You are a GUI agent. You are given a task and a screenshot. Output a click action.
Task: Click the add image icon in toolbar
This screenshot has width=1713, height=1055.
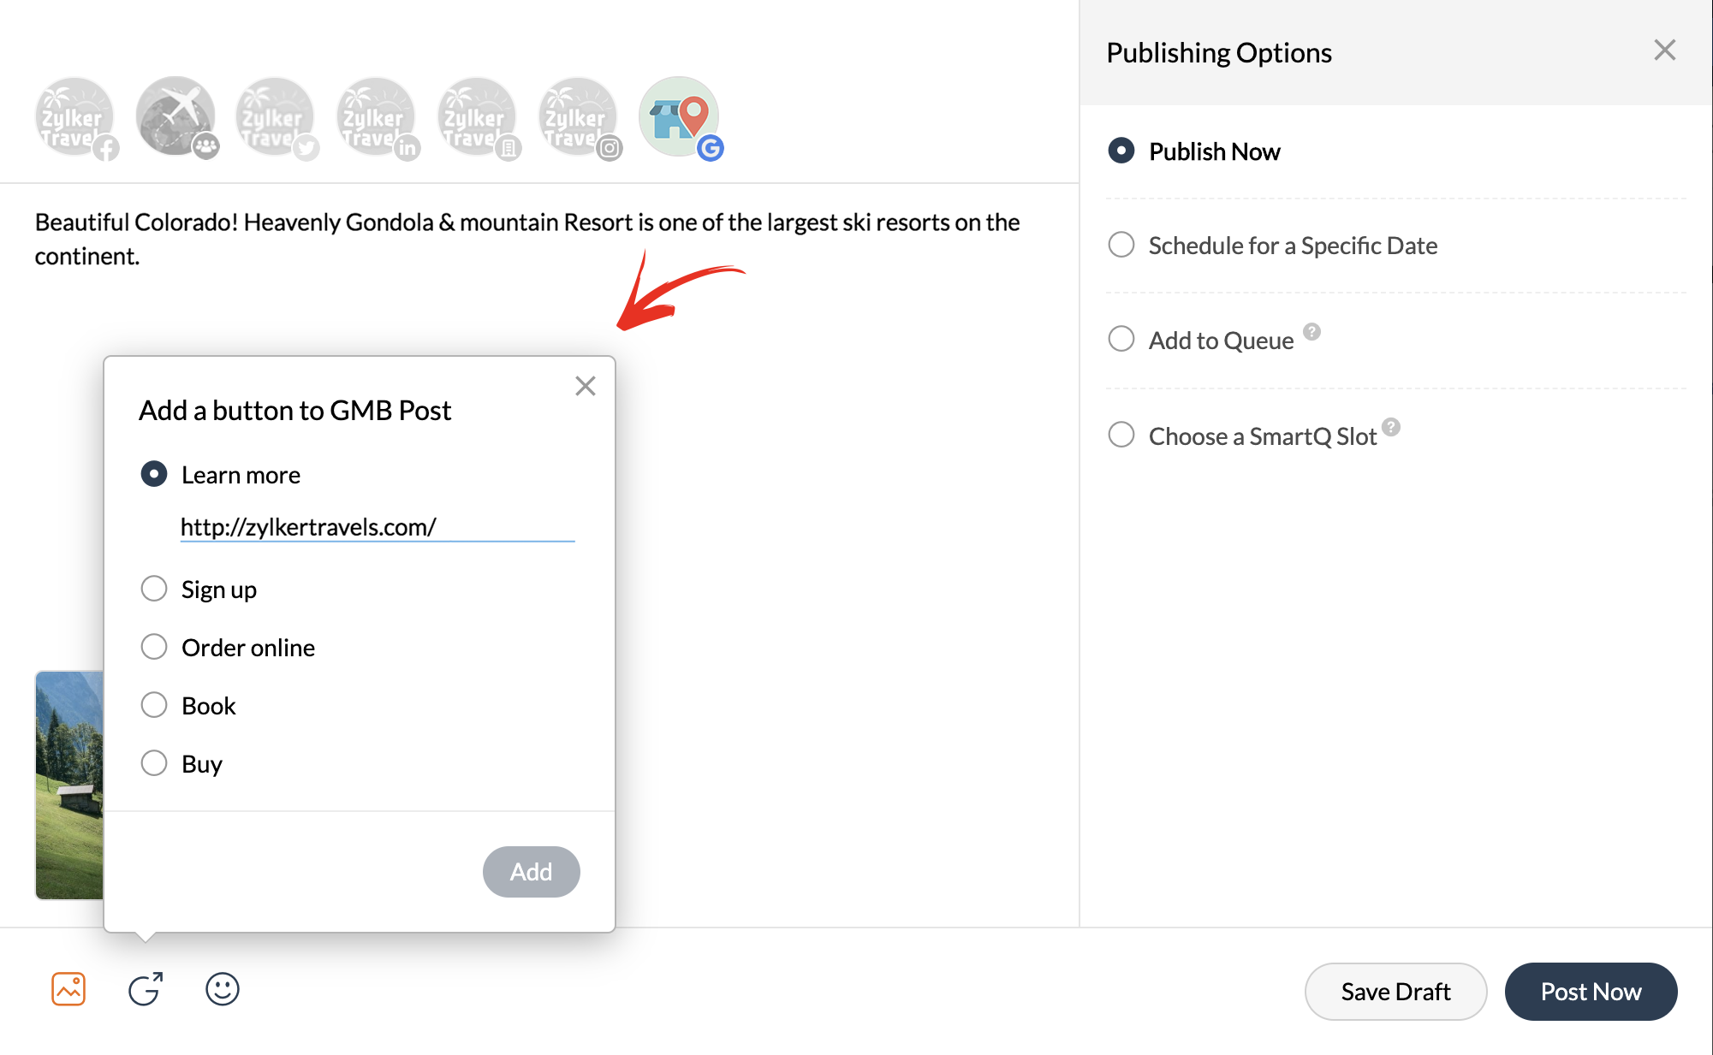coord(68,989)
